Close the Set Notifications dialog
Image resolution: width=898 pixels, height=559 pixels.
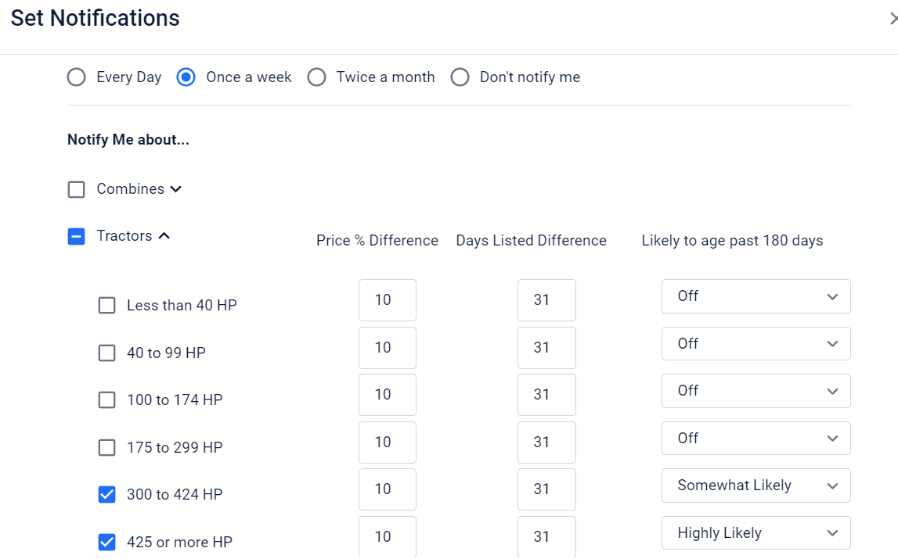click(x=893, y=19)
